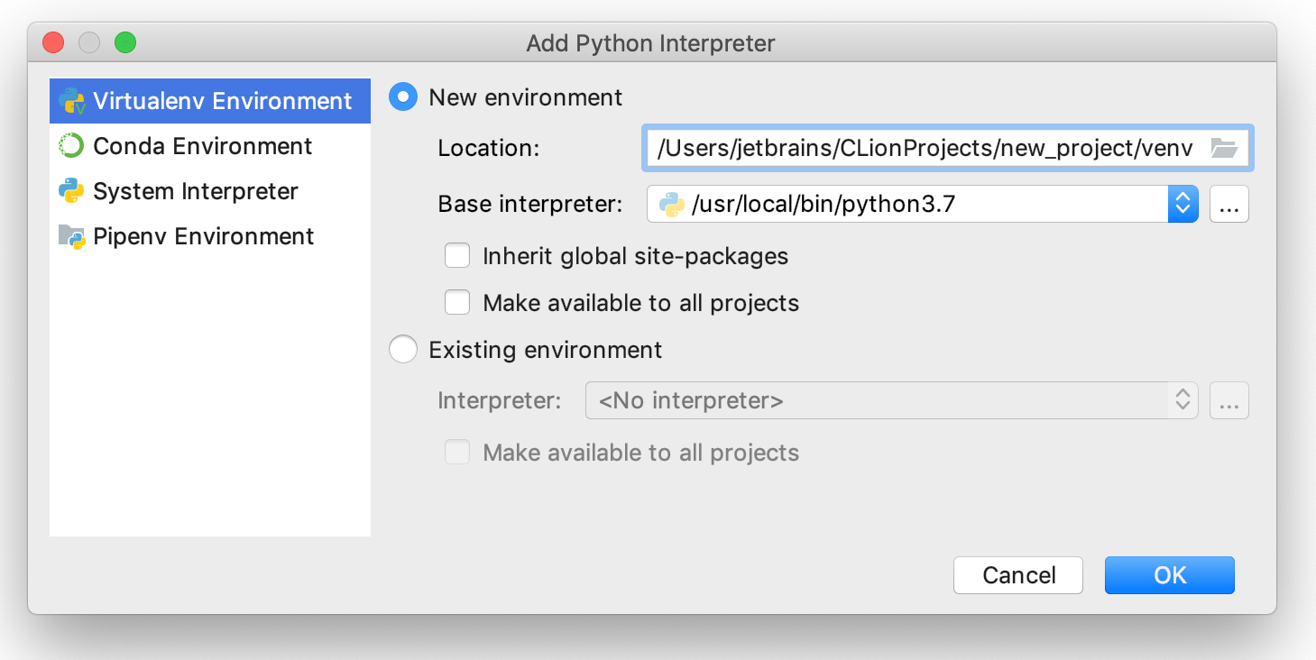Check Make available to all projects
1316x660 pixels.
[x=457, y=302]
